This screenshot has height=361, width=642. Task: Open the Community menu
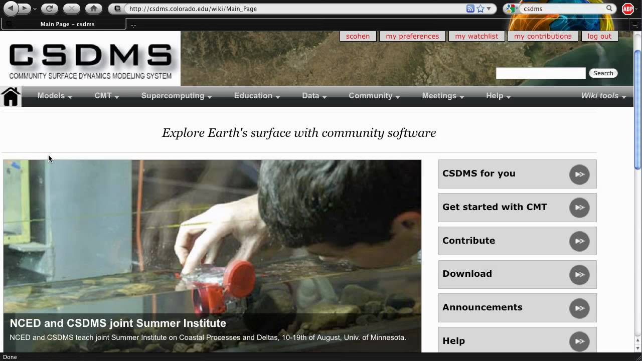(x=374, y=96)
